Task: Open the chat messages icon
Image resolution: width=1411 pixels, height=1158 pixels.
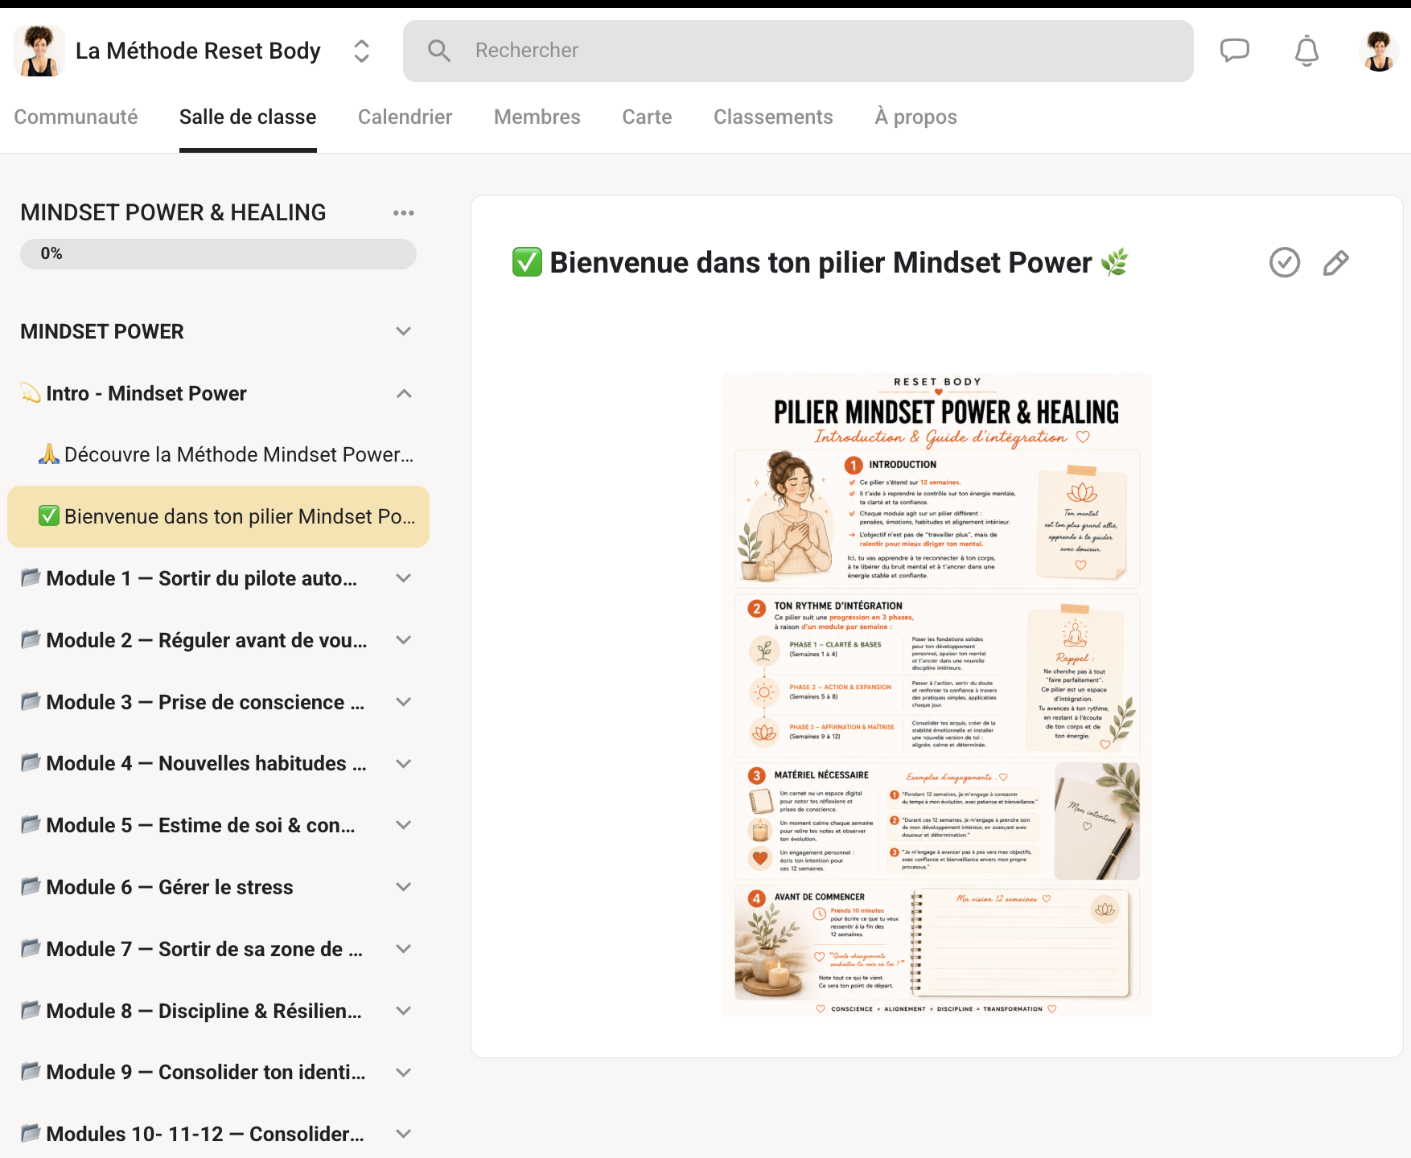Action: tap(1235, 51)
